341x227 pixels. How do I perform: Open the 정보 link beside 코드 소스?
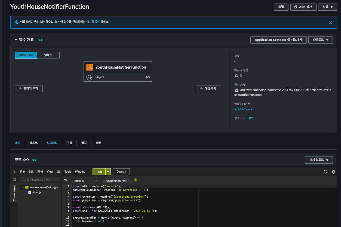pyautogui.click(x=34, y=160)
